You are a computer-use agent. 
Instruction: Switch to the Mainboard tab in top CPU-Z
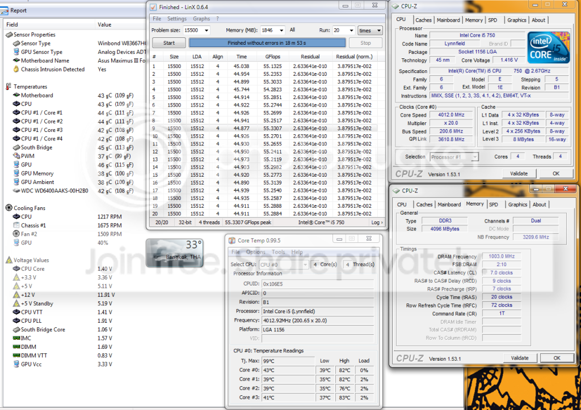[x=448, y=20]
